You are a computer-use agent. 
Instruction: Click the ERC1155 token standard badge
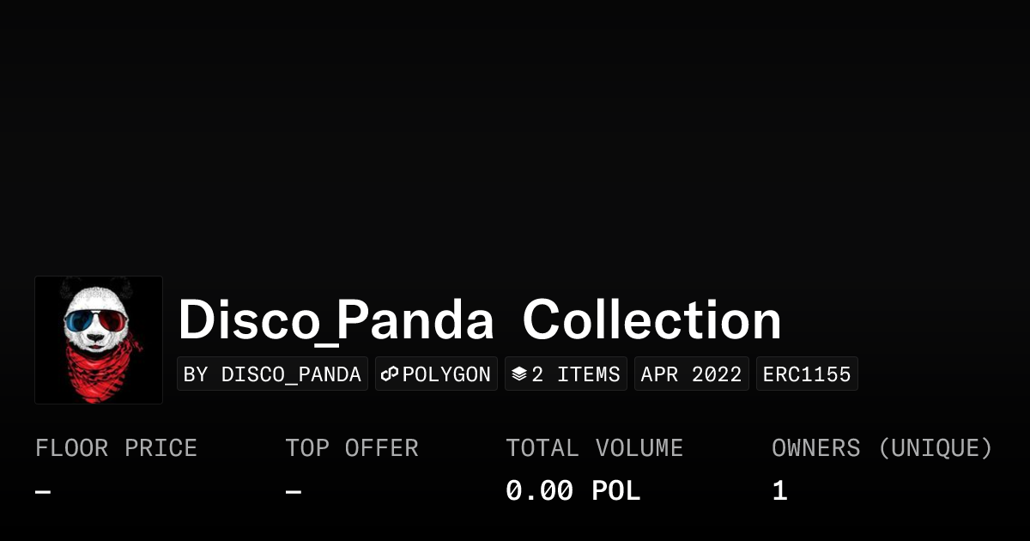pos(807,374)
